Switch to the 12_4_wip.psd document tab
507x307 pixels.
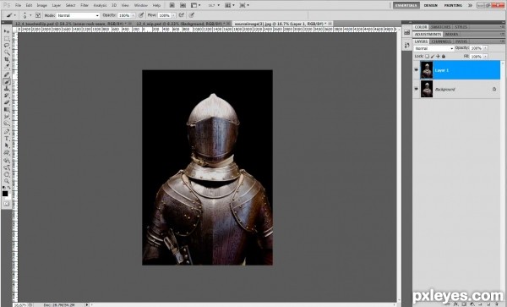[182, 24]
